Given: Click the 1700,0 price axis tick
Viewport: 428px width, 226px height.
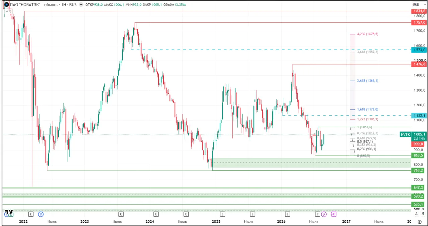Looking at the screenshot, I should tap(419, 31).
